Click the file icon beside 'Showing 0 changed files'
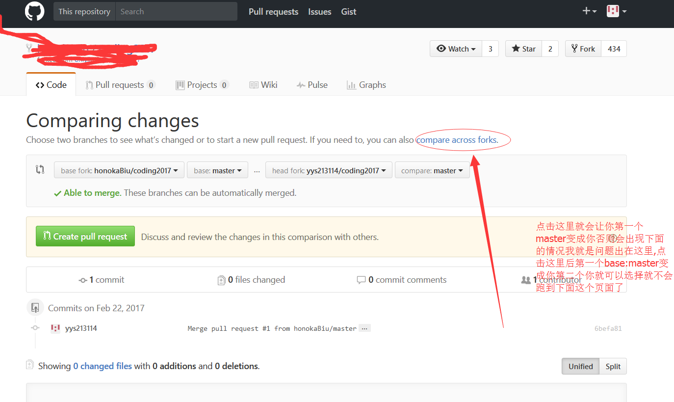This screenshot has width=674, height=402. click(x=30, y=365)
